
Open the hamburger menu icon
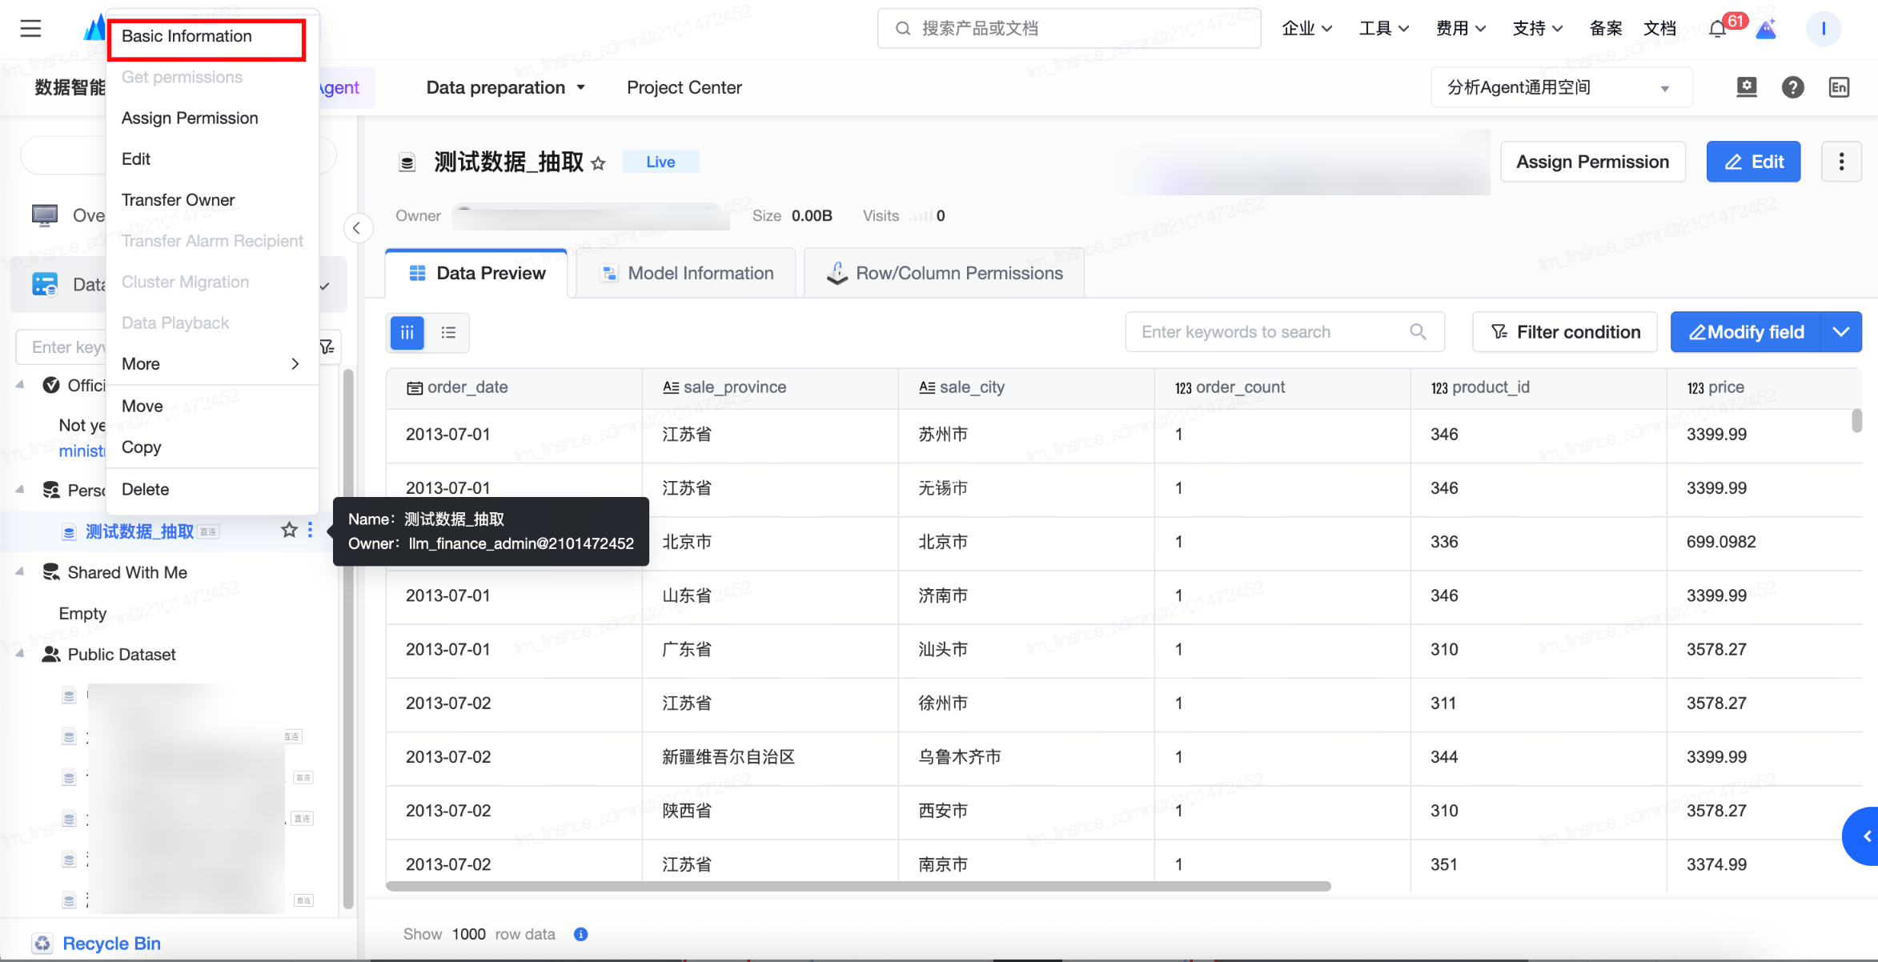(x=30, y=29)
